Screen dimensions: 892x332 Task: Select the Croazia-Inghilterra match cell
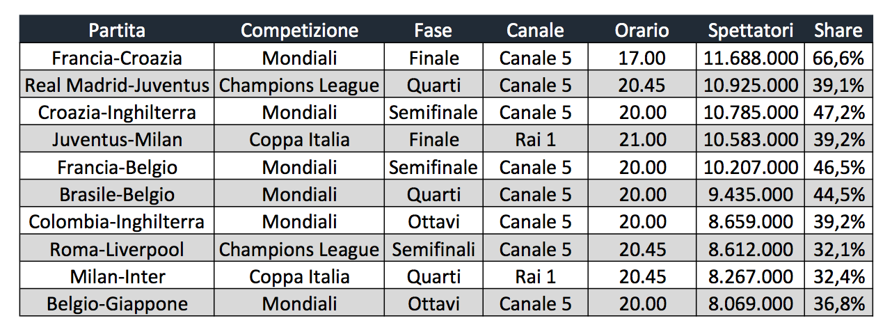click(x=117, y=112)
